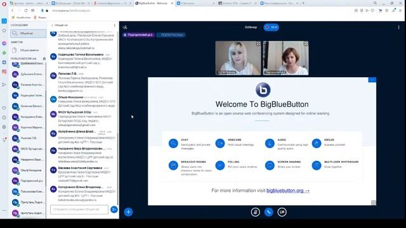Minimize the presentation with the blue button
The image size is (406, 228).
coord(372,80)
